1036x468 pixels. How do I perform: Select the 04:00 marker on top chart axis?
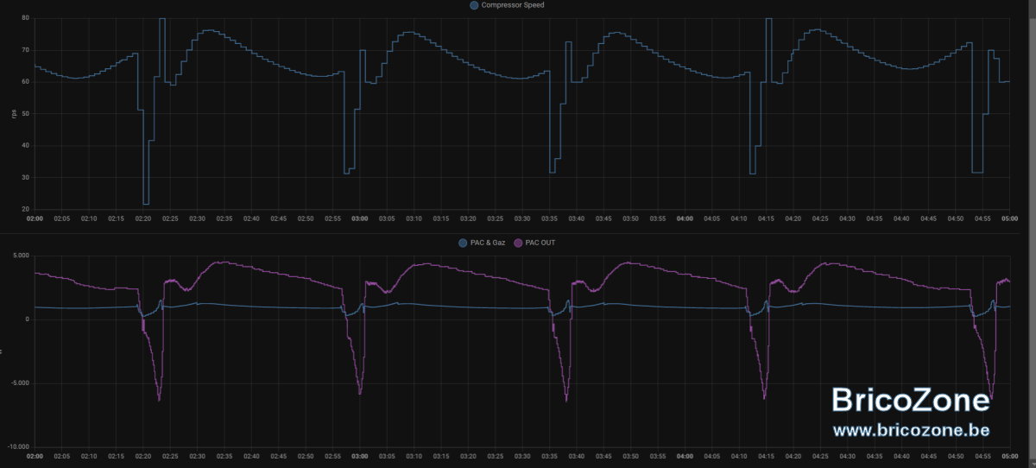[x=685, y=218]
